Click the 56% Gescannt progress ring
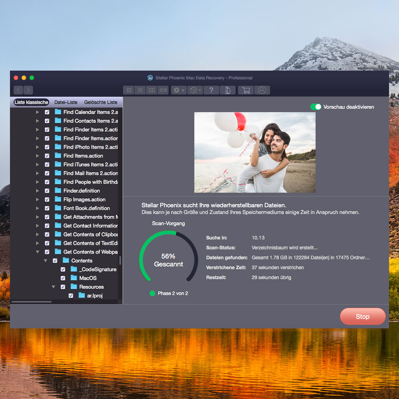This screenshot has width=399, height=399. click(168, 257)
